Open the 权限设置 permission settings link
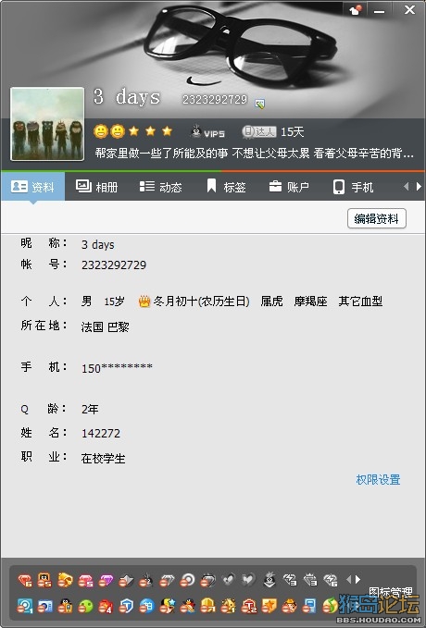The image size is (426, 628). tap(378, 479)
